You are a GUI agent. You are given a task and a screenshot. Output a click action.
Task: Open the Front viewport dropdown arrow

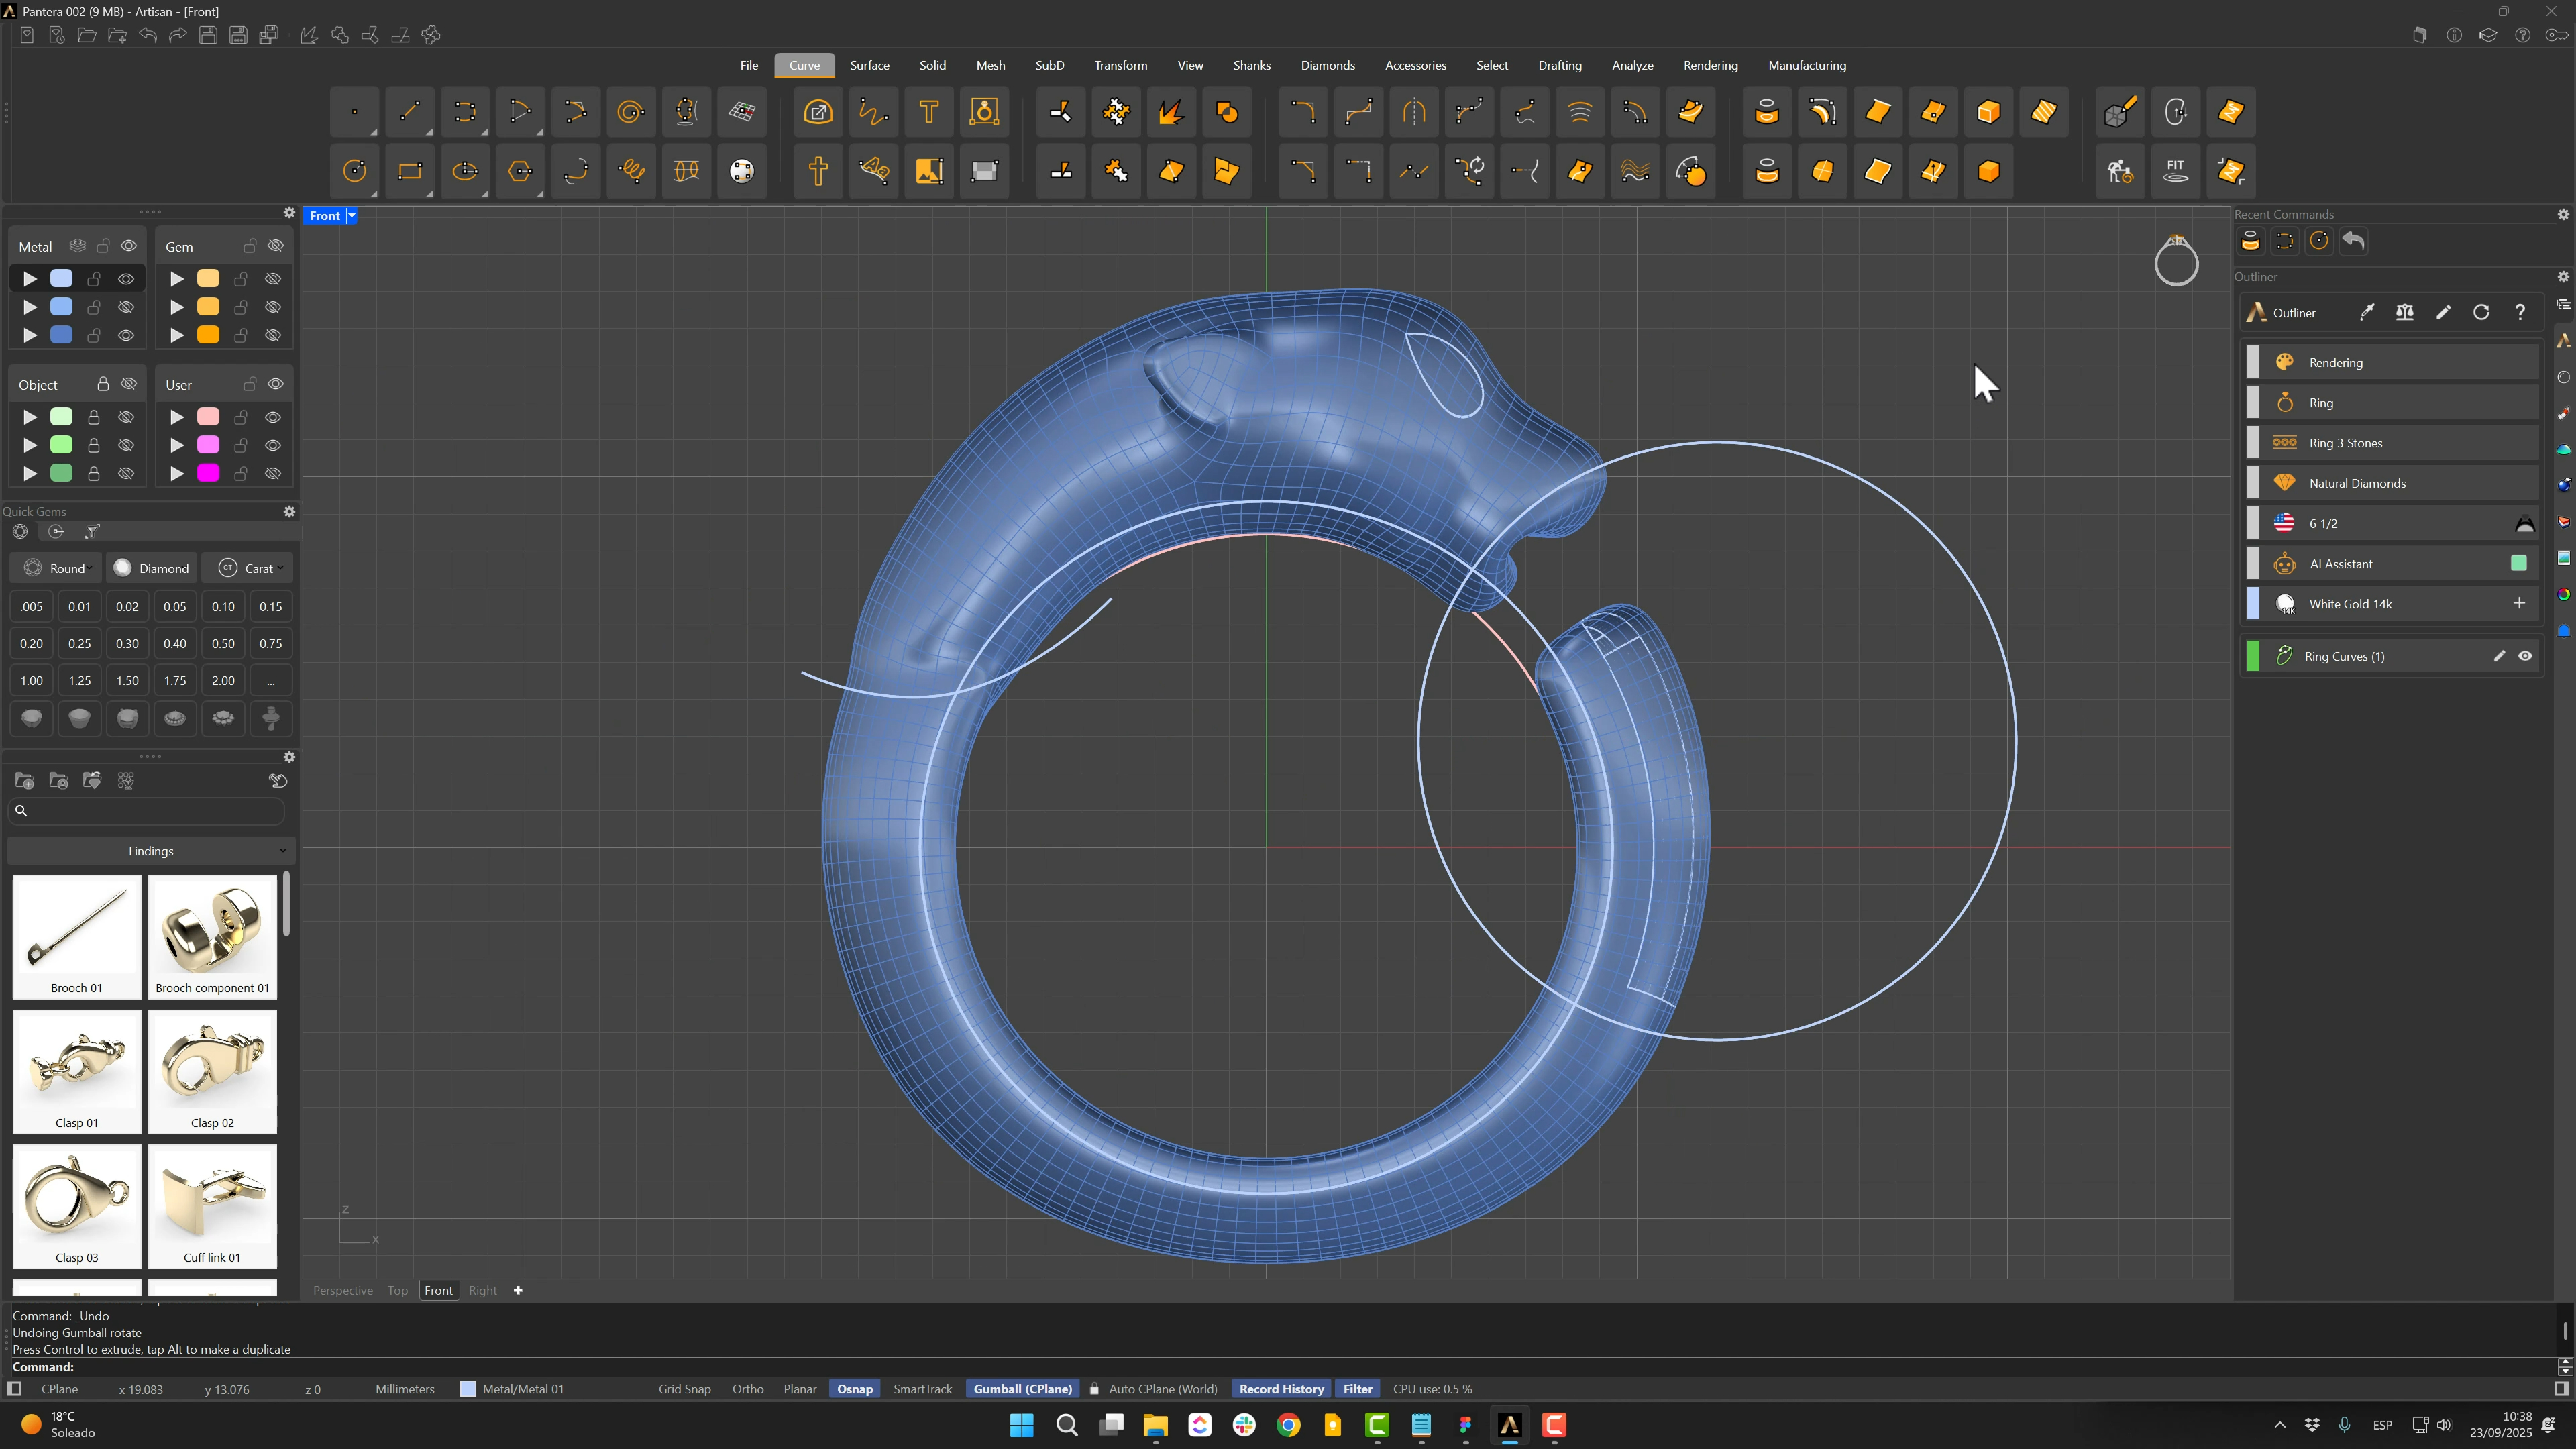click(351, 216)
